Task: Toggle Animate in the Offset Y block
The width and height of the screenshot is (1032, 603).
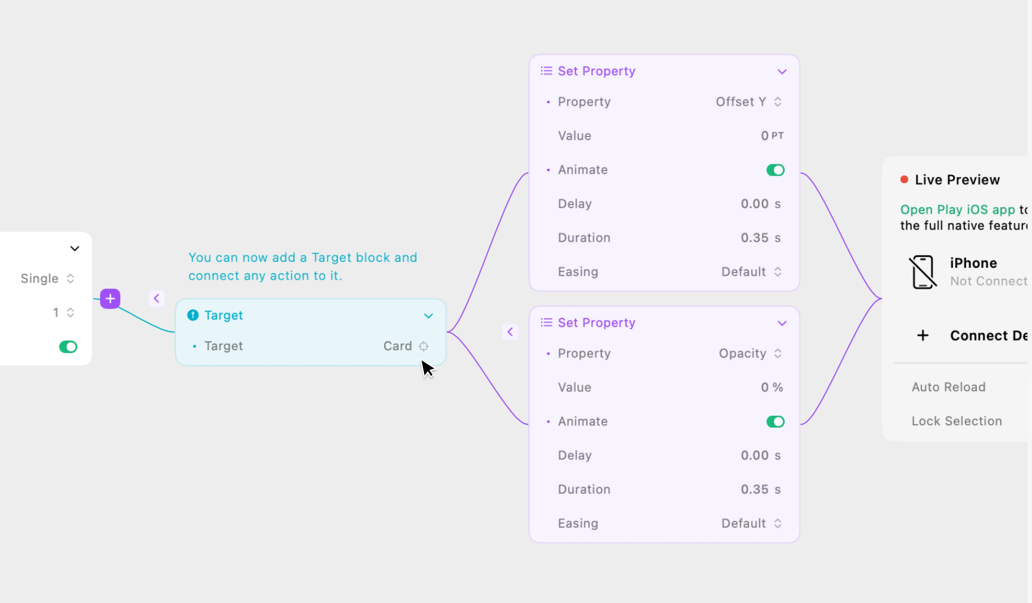Action: click(x=775, y=170)
